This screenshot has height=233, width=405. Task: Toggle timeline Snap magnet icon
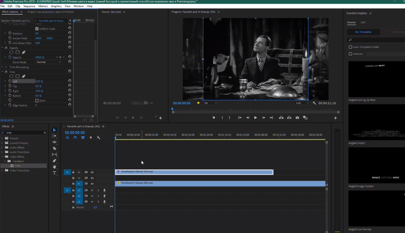[75, 138]
